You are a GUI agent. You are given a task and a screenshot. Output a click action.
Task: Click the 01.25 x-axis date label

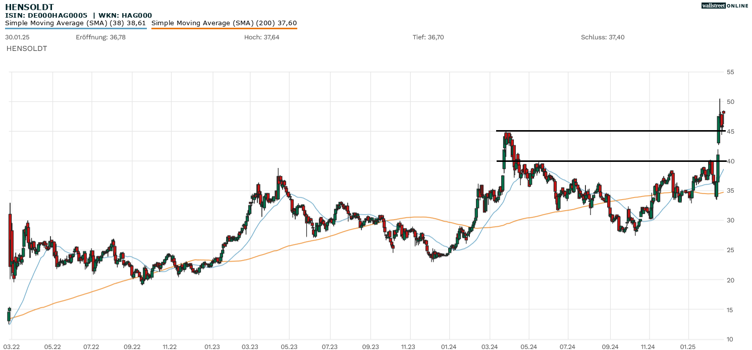coord(689,347)
